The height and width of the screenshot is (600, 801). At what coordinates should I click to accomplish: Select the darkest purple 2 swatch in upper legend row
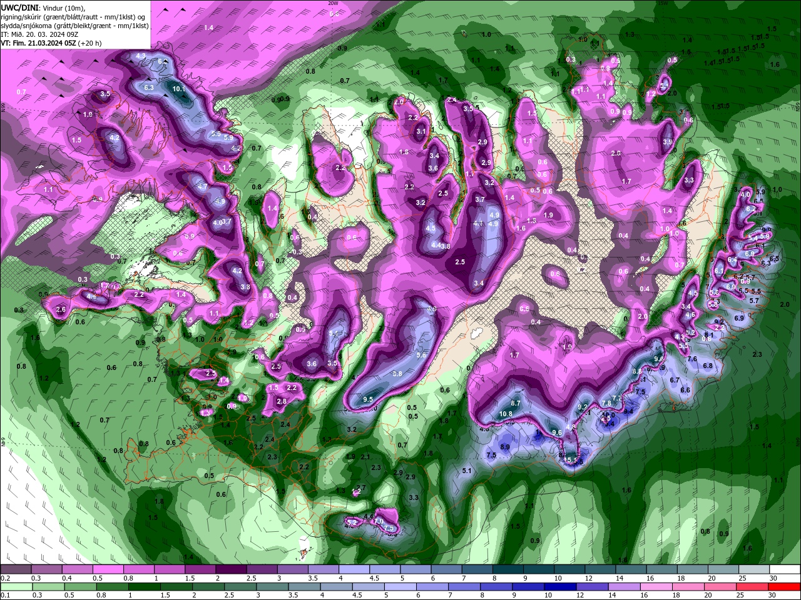pos(230,569)
